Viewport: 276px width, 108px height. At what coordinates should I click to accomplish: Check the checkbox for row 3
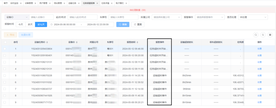pyautogui.click(x=5, y=62)
